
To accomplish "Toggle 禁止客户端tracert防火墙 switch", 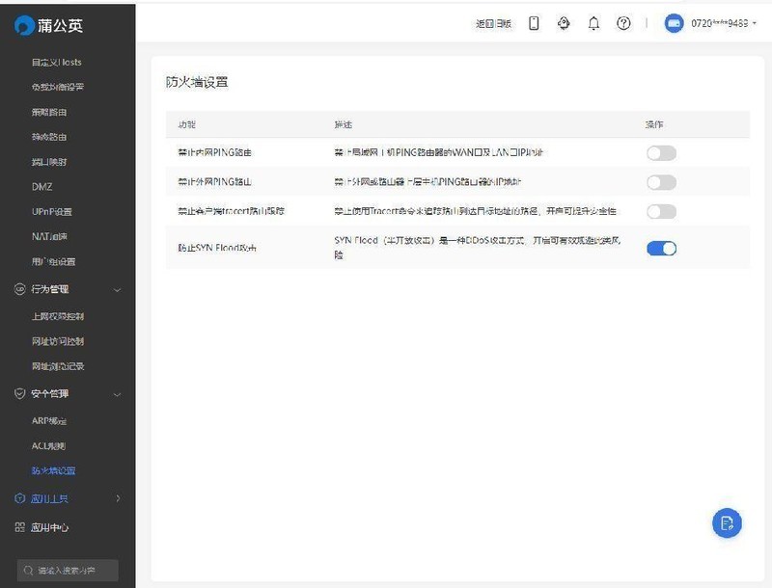I will tap(659, 209).
